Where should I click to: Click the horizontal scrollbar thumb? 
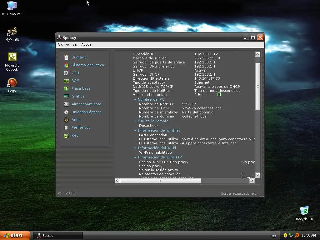pos(160,181)
